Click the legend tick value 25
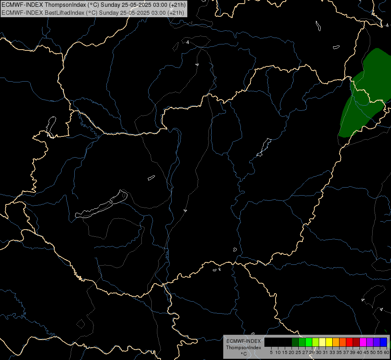Screen dimensions: 391x360 (x=298, y=352)
